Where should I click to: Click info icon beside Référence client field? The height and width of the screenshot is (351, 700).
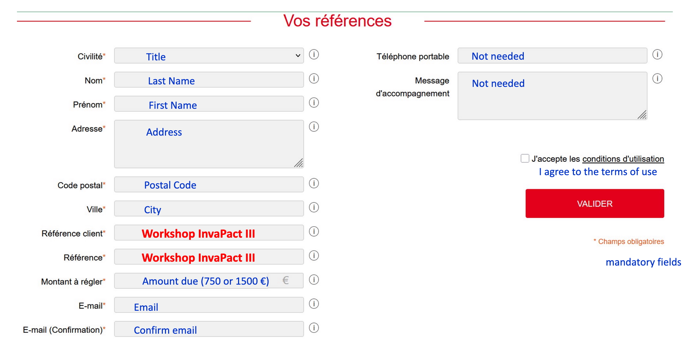[x=314, y=232]
